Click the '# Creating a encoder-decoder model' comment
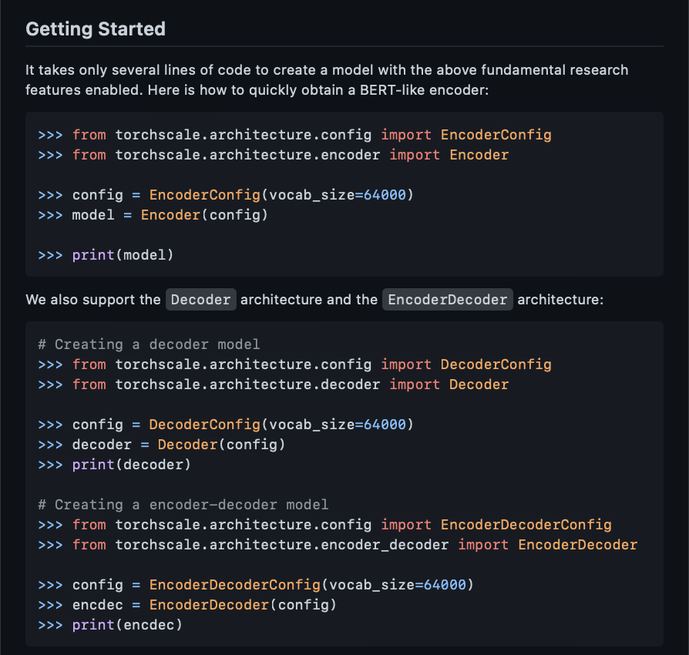Image resolution: width=689 pixels, height=655 pixels. [x=183, y=504]
